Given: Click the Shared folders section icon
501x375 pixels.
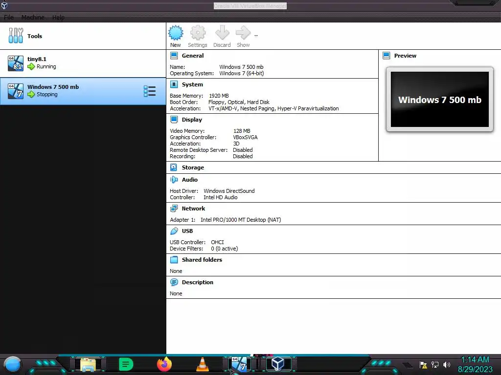Looking at the screenshot, I should coord(174,260).
